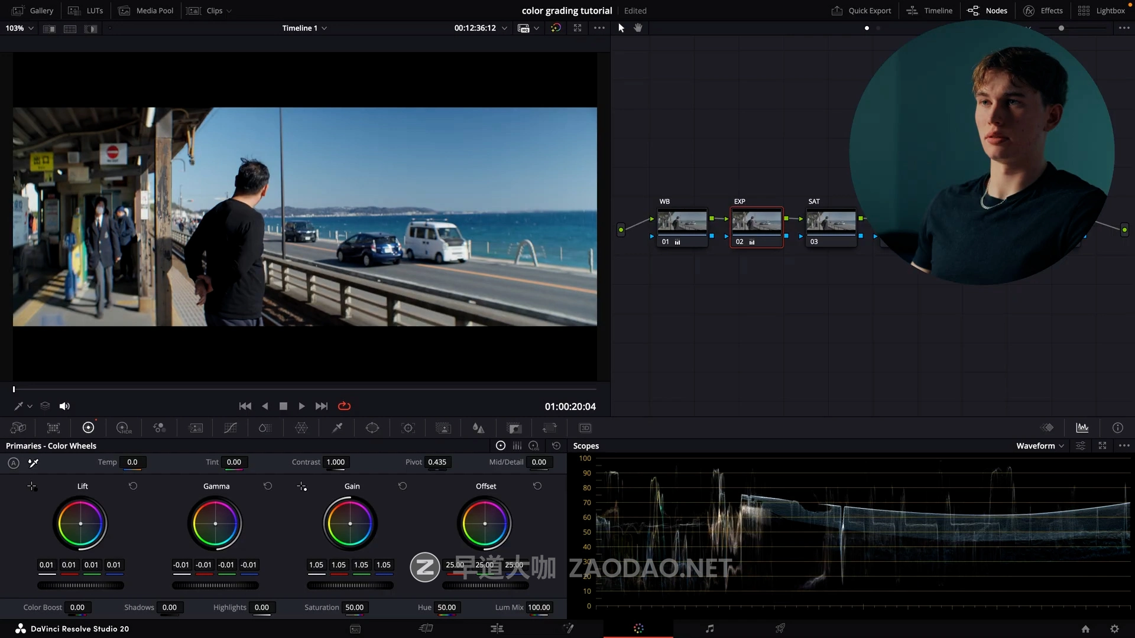Open the Color Match palette
The image size is (1135, 638).
pos(53,428)
